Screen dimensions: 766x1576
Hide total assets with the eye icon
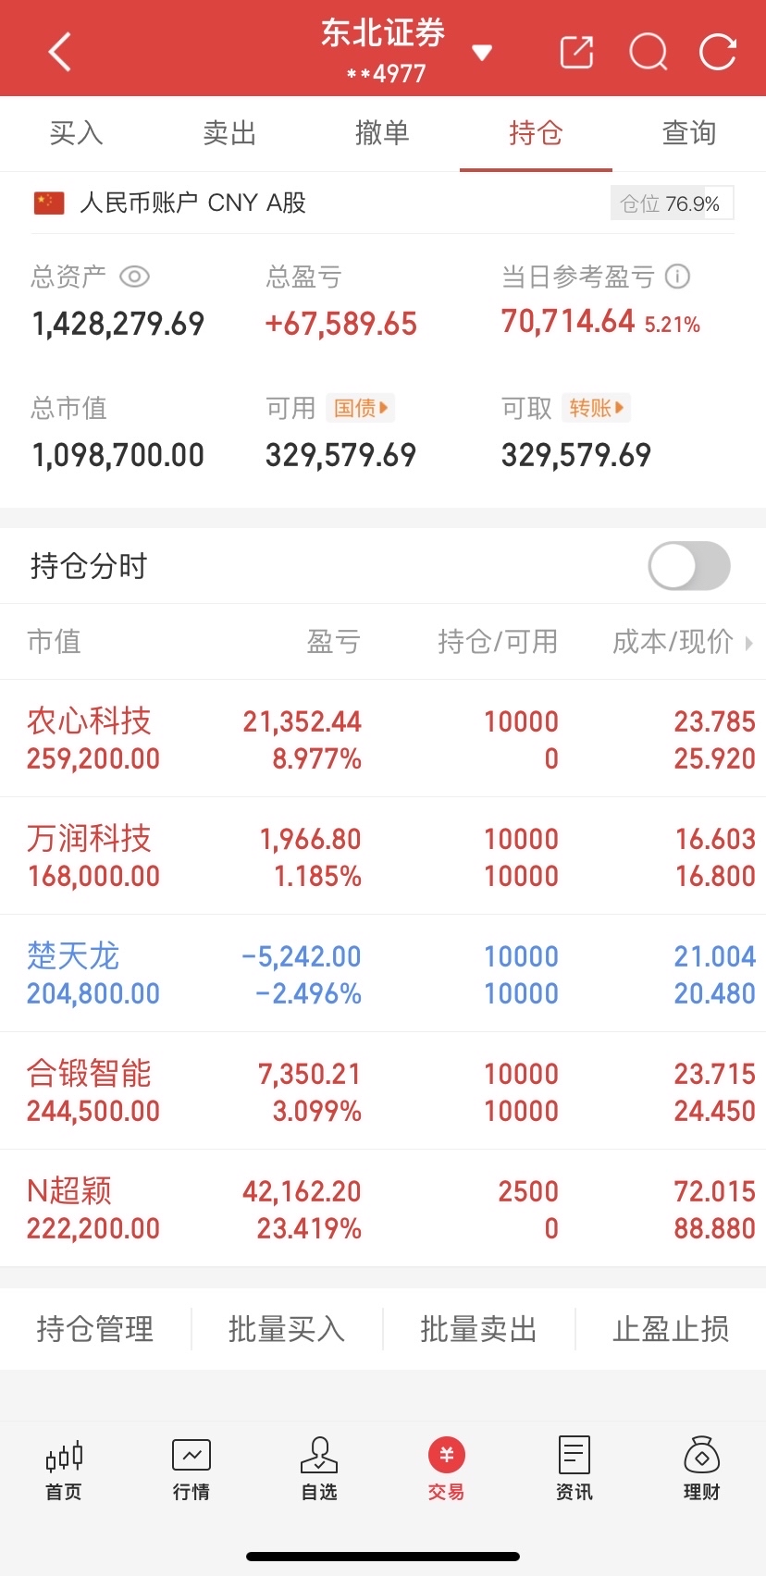point(134,277)
